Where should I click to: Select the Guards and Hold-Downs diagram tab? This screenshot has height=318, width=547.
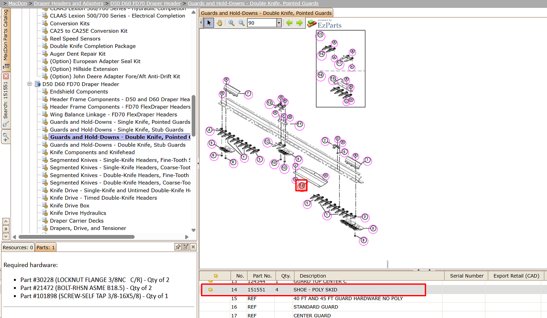[266, 13]
